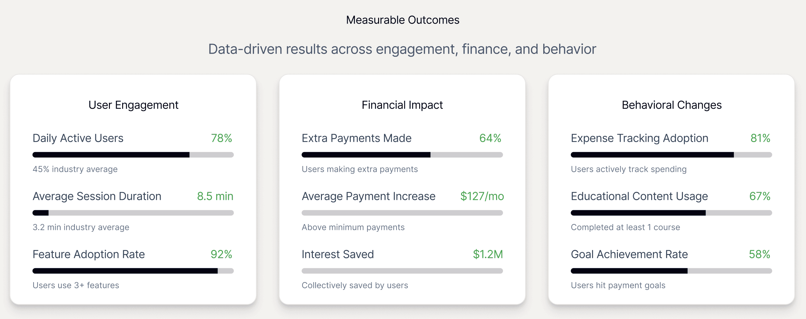Click the Educational Content Usage progress bar

pos(671,213)
